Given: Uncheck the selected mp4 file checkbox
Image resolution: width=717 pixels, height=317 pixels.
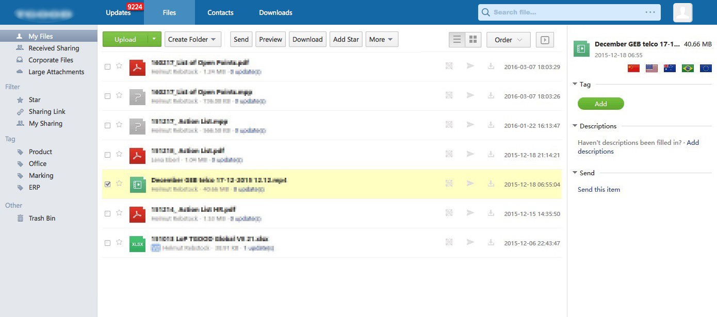Looking at the screenshot, I should pos(107,184).
